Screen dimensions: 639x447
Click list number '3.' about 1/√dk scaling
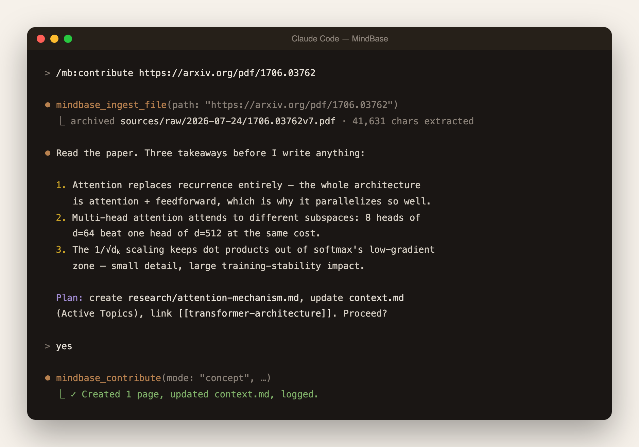click(x=61, y=250)
